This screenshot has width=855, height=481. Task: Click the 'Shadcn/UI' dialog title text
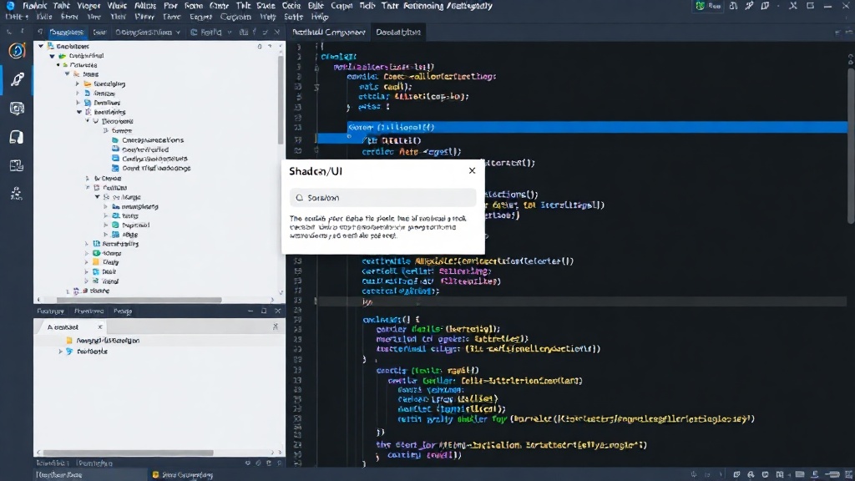click(316, 171)
